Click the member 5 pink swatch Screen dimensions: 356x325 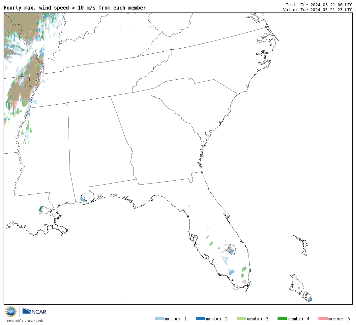tap(323, 319)
